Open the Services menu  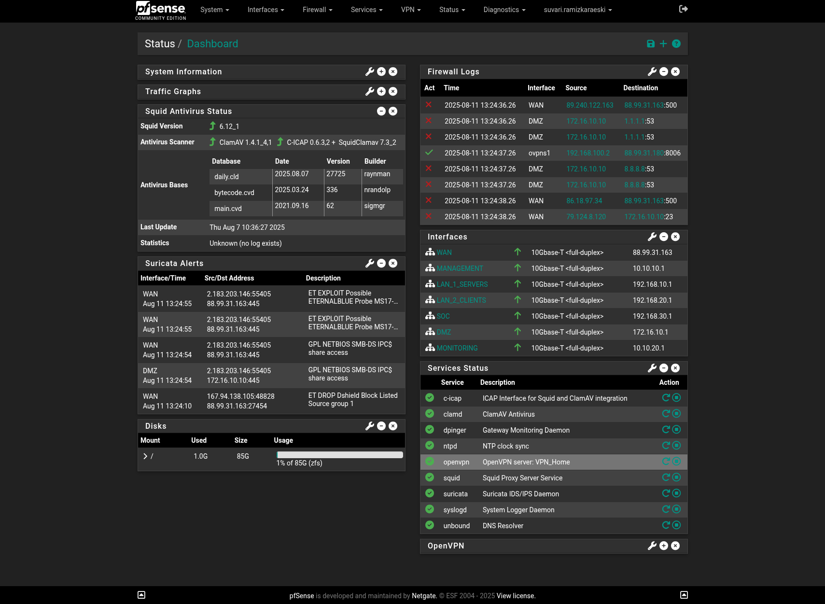coord(366,10)
